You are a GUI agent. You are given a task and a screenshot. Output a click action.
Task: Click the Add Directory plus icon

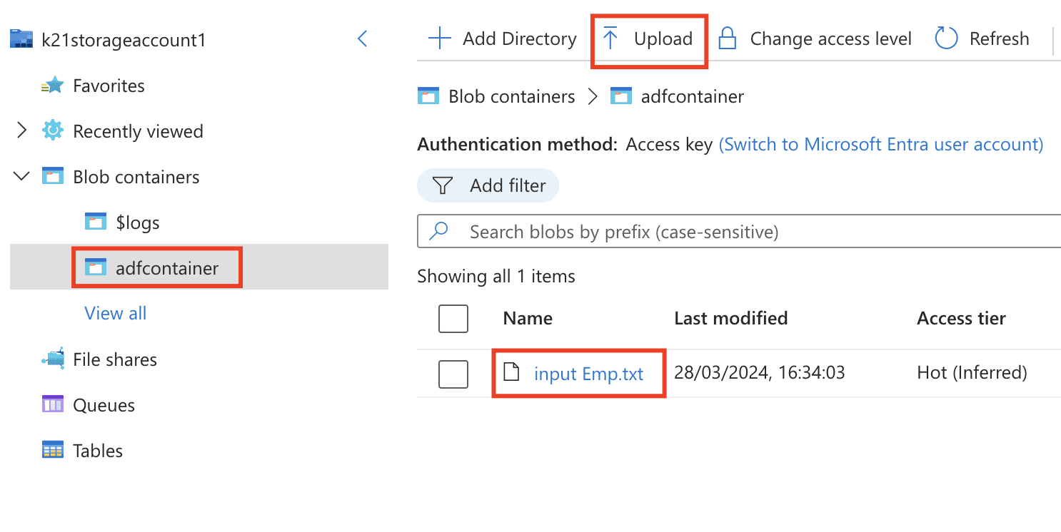pyautogui.click(x=439, y=39)
